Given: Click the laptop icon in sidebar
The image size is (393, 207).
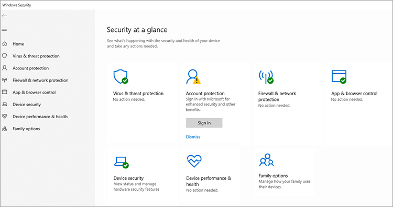Looking at the screenshot, I should point(5,104).
